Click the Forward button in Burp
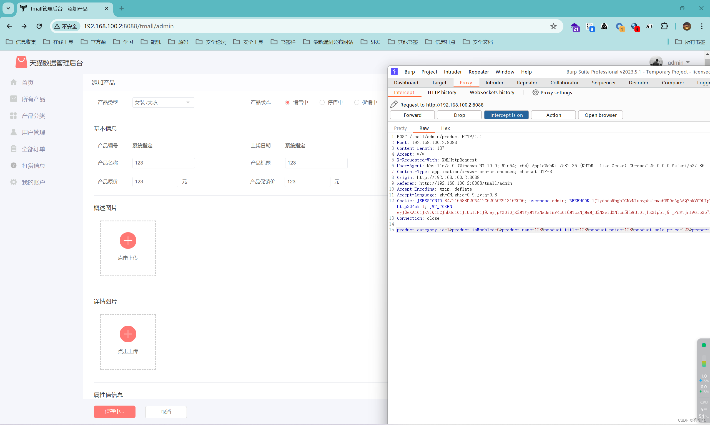Image resolution: width=710 pixels, height=425 pixels. [x=412, y=115]
